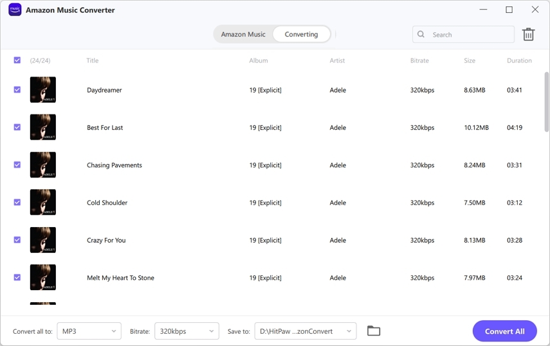The width and height of the screenshot is (550, 346).
Task: Select the Cold Shoulder title
Action: pos(107,203)
